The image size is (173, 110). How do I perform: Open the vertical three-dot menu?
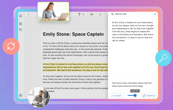(x=28, y=14)
